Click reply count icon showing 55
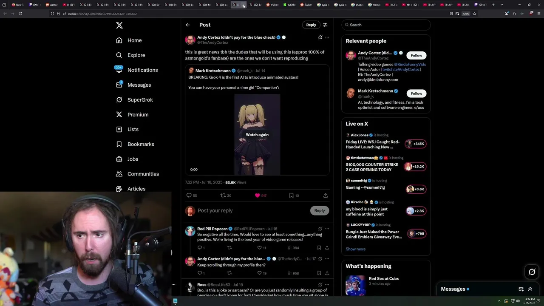The height and width of the screenshot is (306, 544). pos(192,195)
